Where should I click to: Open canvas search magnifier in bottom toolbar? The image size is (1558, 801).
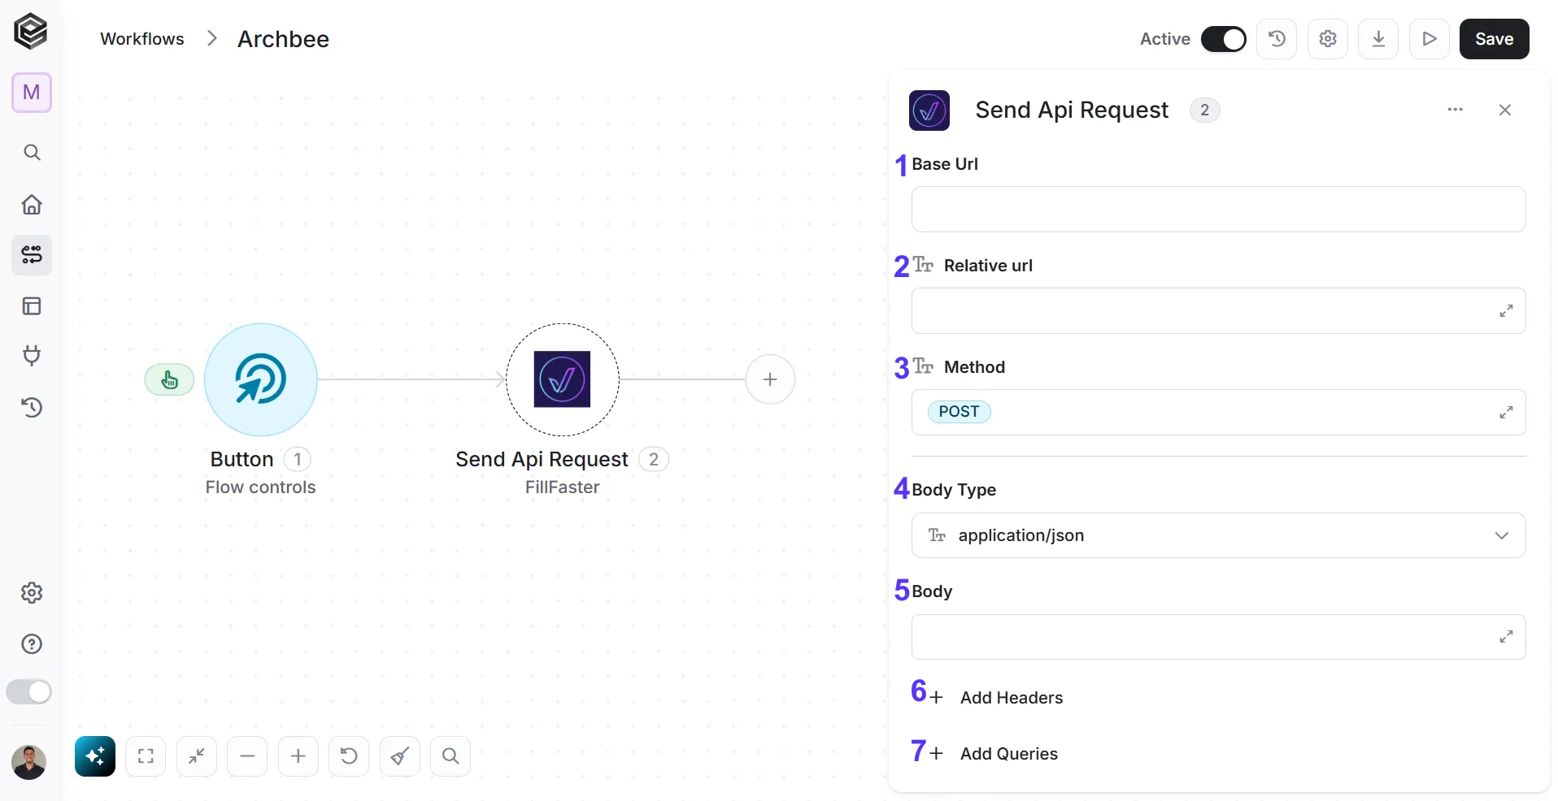coord(450,756)
